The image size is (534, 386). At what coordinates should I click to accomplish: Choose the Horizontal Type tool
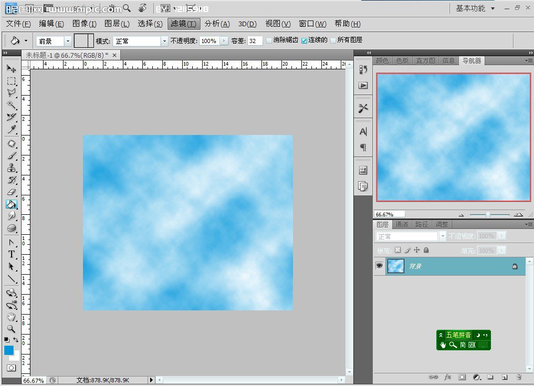point(11,254)
